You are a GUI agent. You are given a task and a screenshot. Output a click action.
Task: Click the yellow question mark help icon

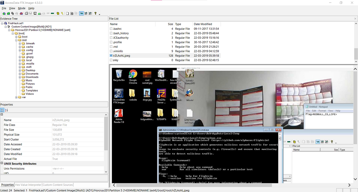click(95, 13)
